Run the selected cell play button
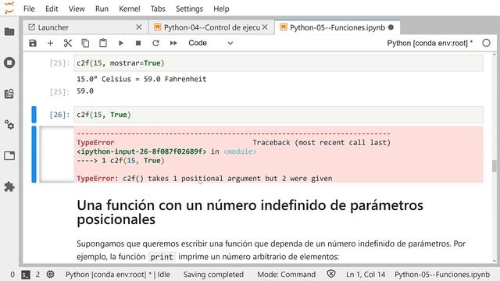Viewport: 500px width, 281px height. point(120,43)
